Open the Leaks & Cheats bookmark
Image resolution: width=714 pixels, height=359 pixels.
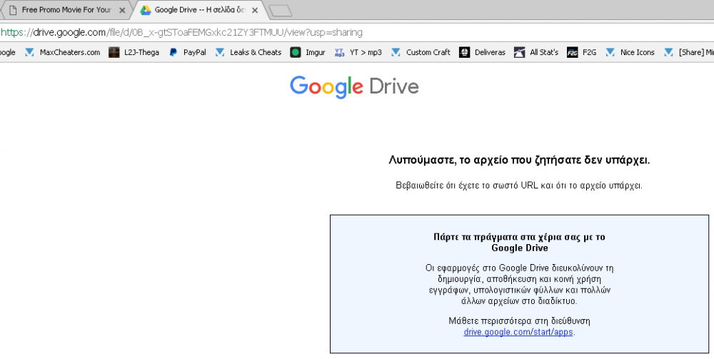(248, 52)
